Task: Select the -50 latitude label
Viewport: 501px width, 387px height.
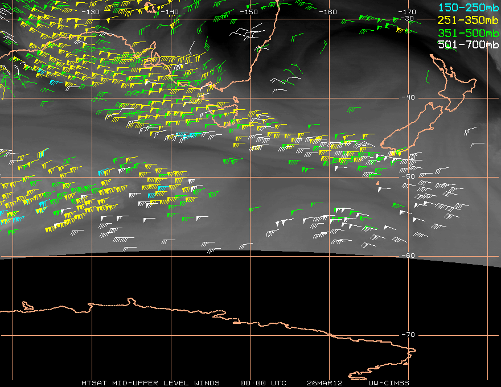Action: click(408, 176)
